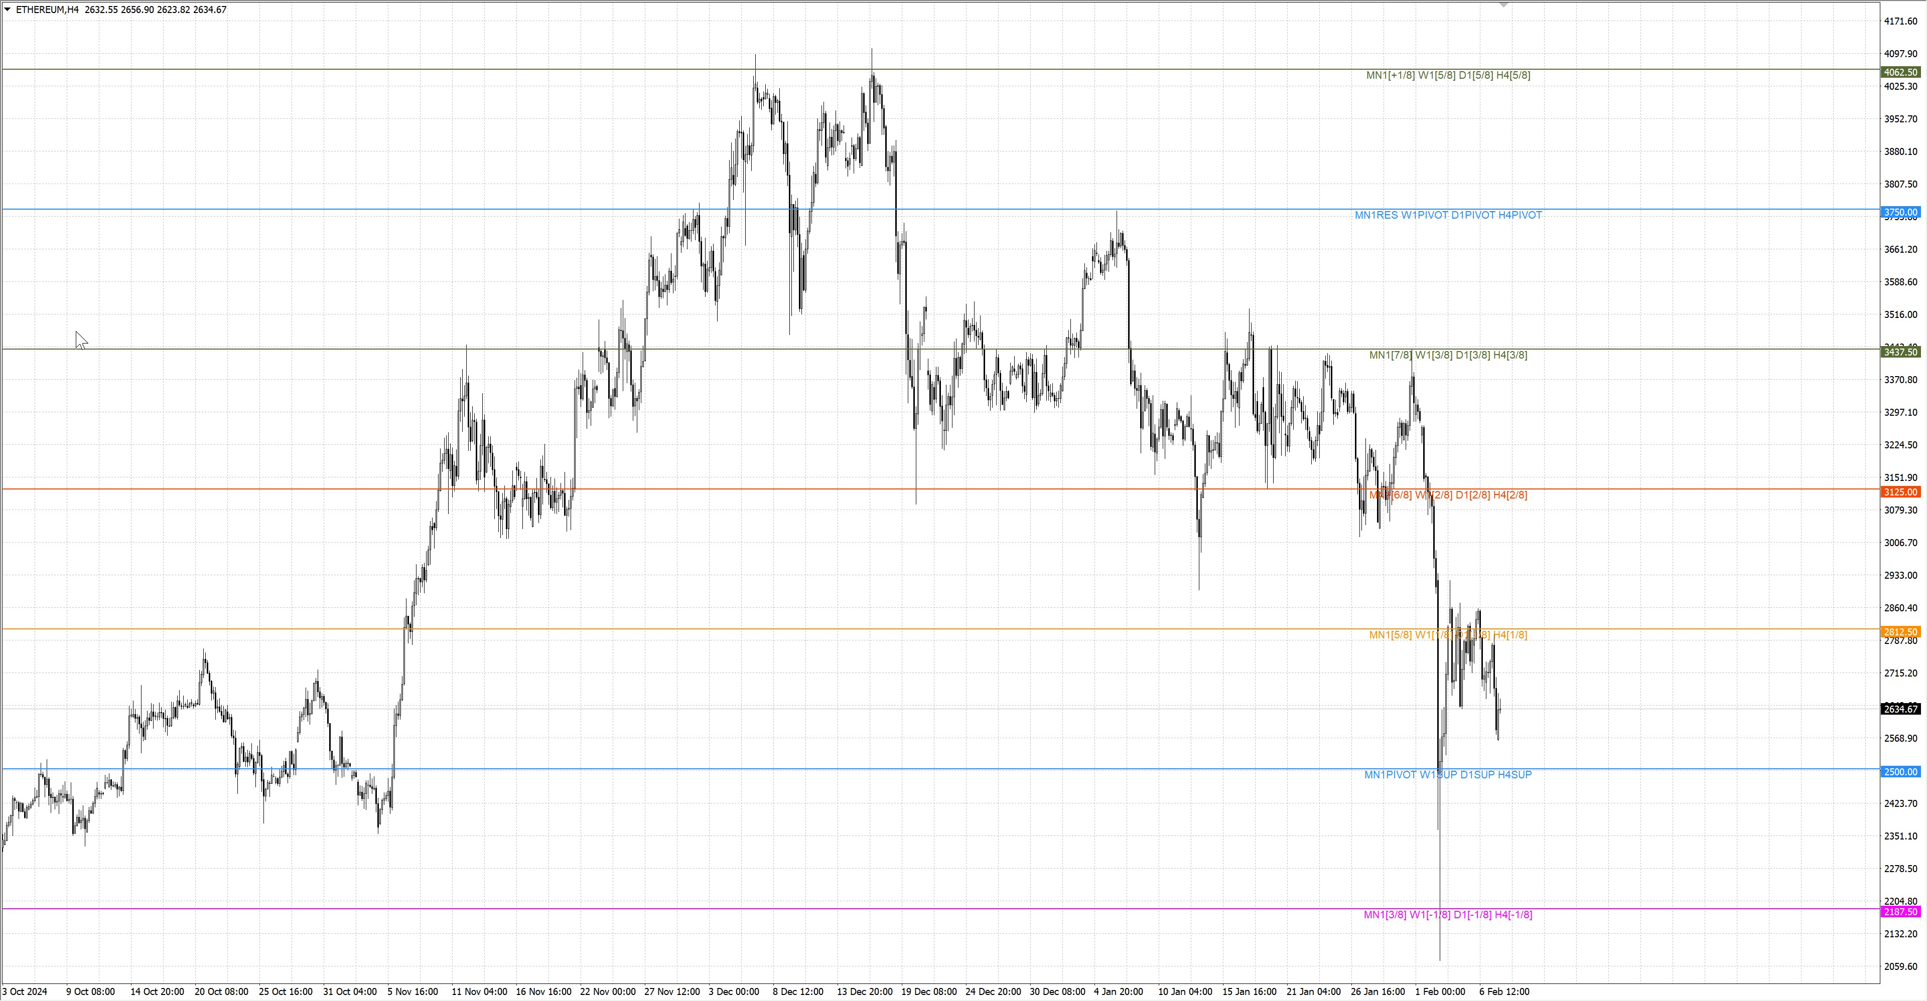Select the MN1[+1/8] W1[5/8] level label
Image resolution: width=1927 pixels, height=1001 pixels.
tap(1447, 76)
